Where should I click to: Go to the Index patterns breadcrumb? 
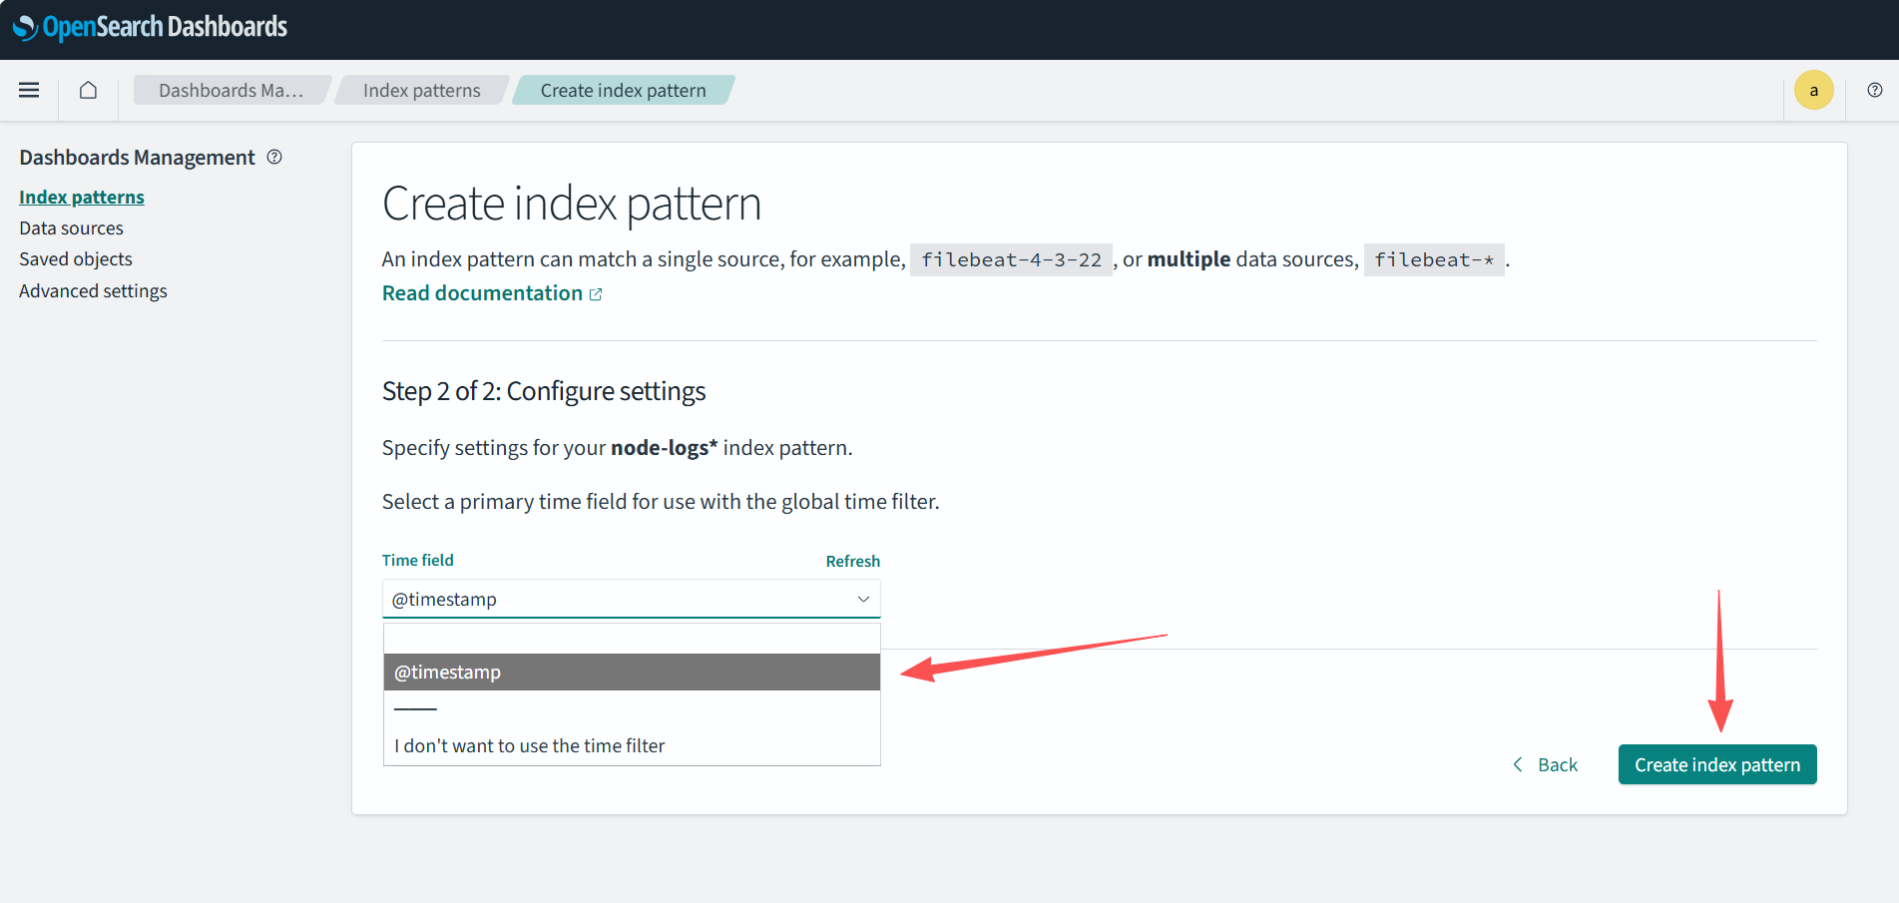(x=421, y=90)
